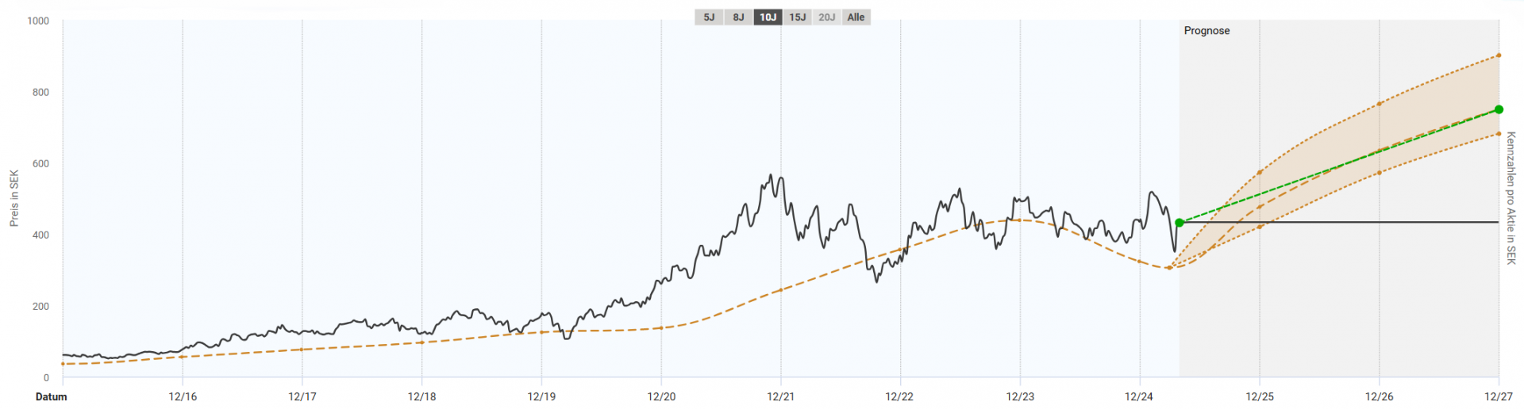Click orange dashed line point at 12/21

[x=781, y=290]
